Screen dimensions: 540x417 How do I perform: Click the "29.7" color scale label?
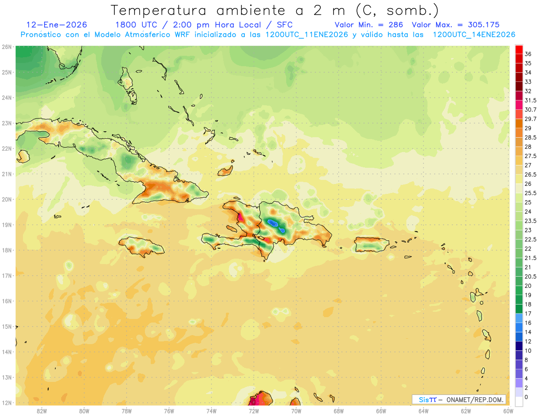531,119
